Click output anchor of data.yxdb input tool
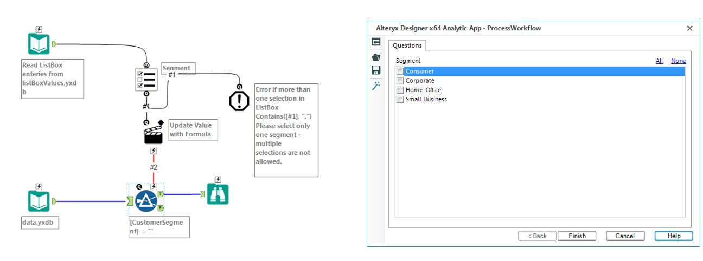The image size is (703, 261). click(x=54, y=201)
